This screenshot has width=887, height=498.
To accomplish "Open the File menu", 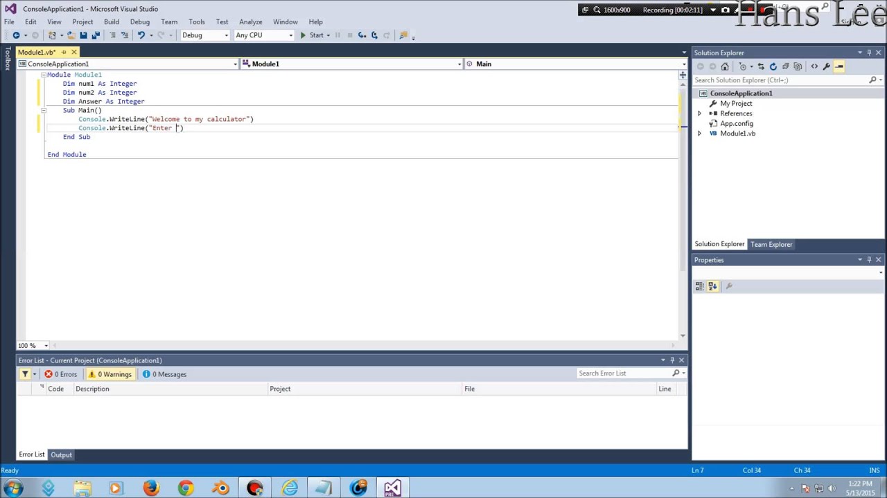I will point(9,21).
